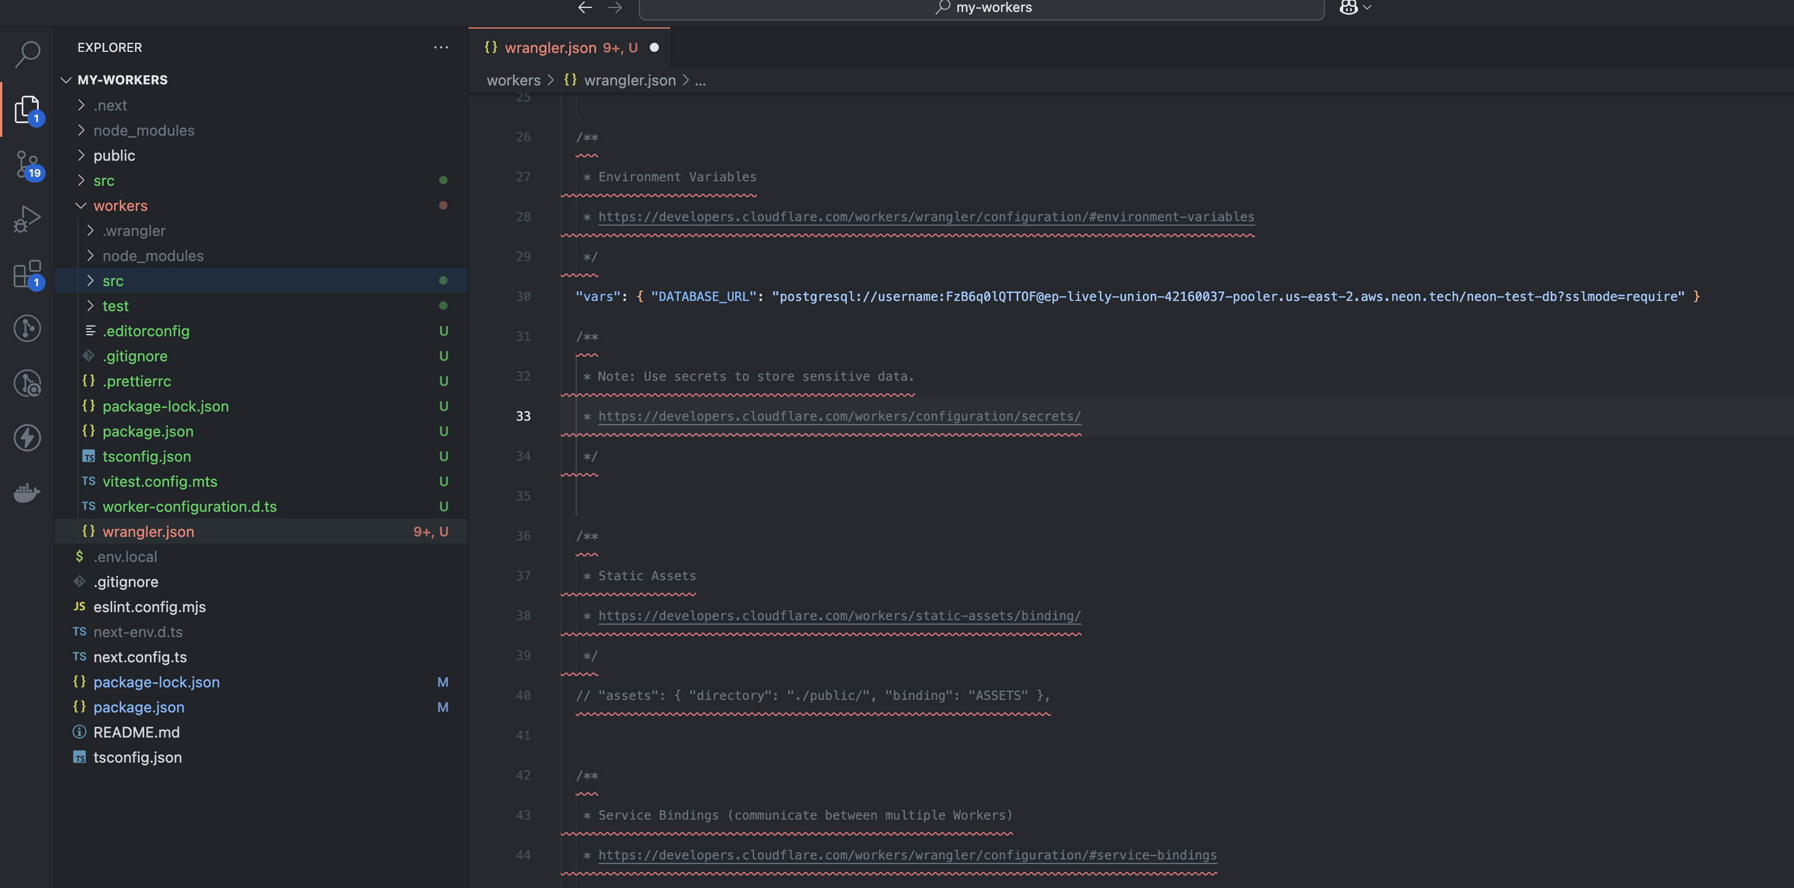Viewport: 1794px width, 888px height.
Task: Click the my-workers command center search box
Action: pos(981,9)
